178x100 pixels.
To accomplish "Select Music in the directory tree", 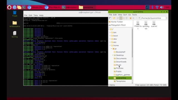I will pos(119,65).
